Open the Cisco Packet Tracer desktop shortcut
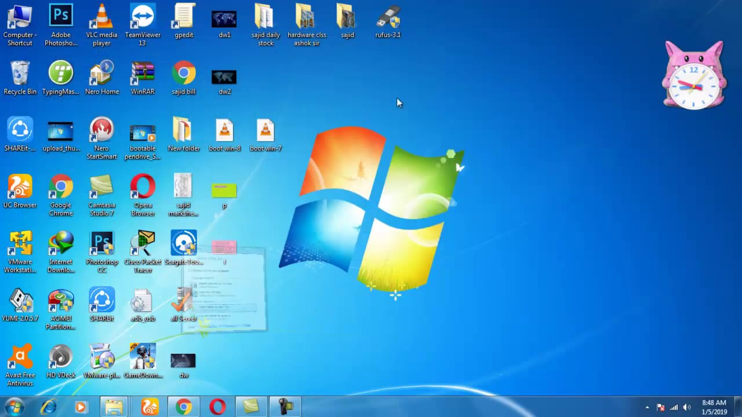This screenshot has width=742, height=417. click(143, 253)
